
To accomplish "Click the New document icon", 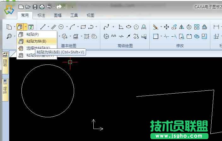I will [x=21, y=7].
